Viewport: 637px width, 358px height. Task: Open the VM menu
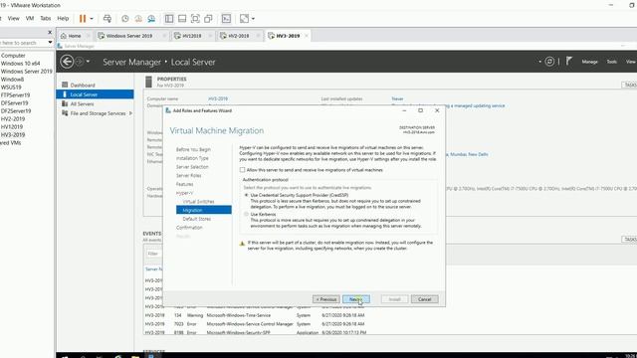pos(30,18)
